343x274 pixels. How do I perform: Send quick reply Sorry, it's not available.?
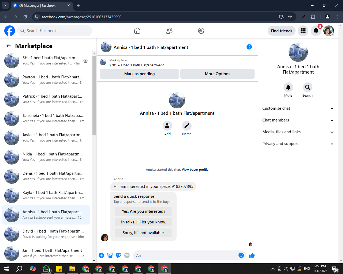(143, 233)
